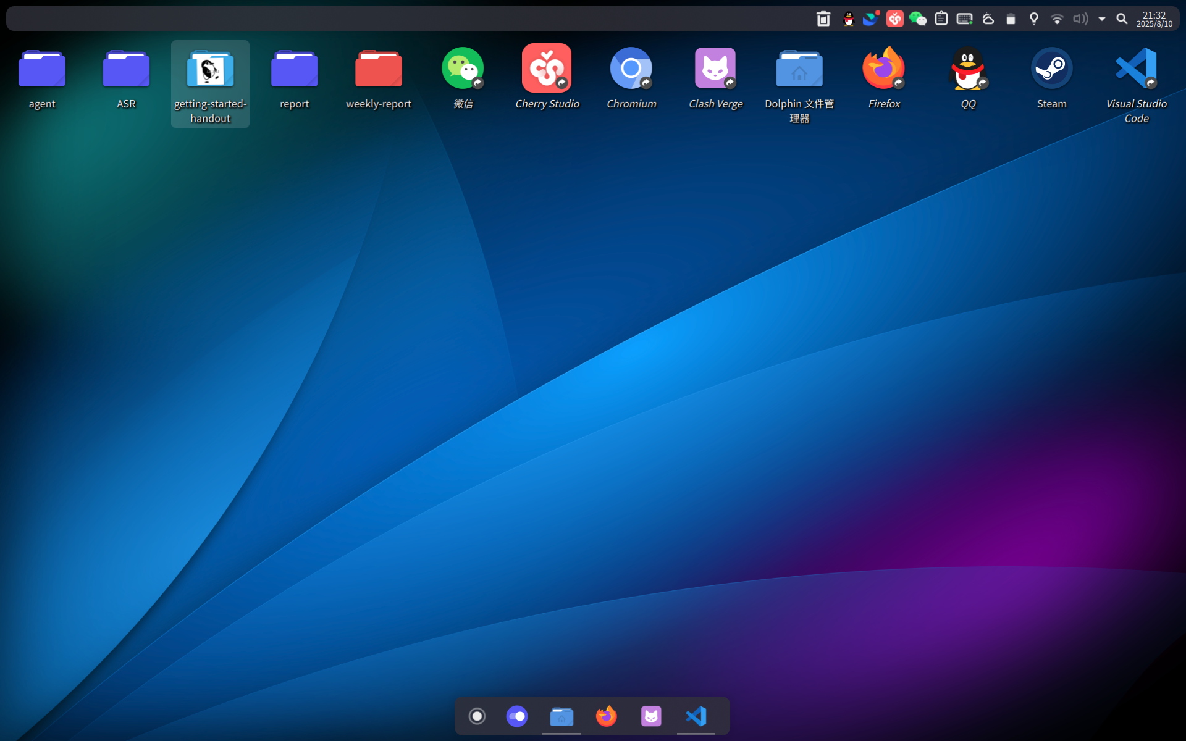Image resolution: width=1186 pixels, height=741 pixels.
Task: Expand hidden system tray icons
Action: (x=1102, y=19)
